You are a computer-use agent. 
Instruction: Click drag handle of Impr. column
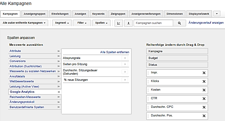click(148, 73)
